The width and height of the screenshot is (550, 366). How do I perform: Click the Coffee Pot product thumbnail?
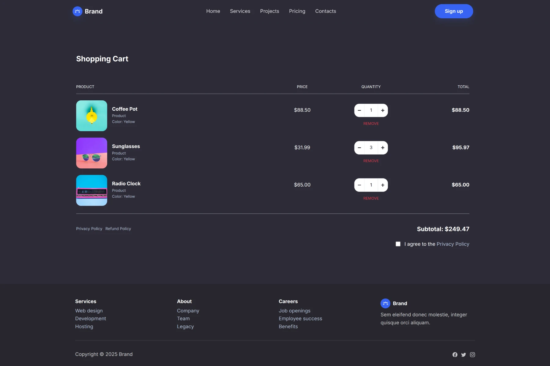(x=92, y=116)
